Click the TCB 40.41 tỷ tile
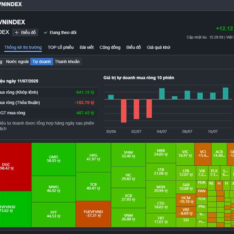Image resolution: width=234 pixels, height=234 pixels. (94, 186)
